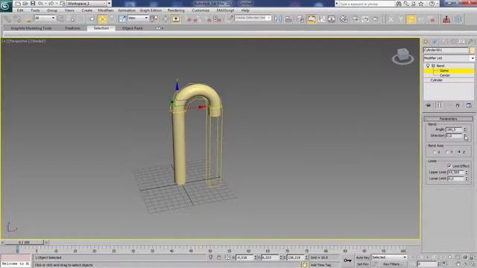The height and width of the screenshot is (268, 477).
Task: Click the Save File floppy icon
Action: coord(33,4)
